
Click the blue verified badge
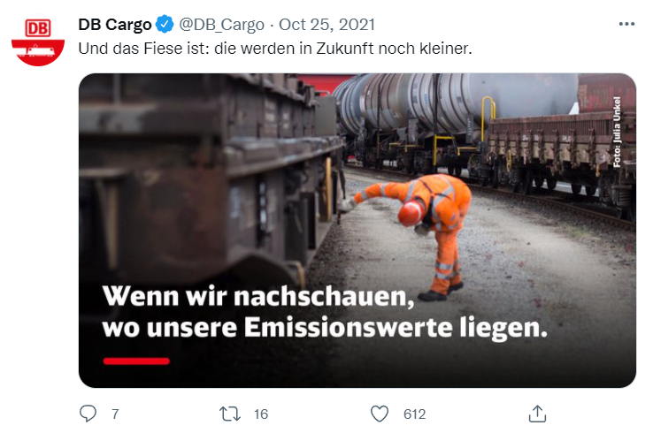pos(165,25)
